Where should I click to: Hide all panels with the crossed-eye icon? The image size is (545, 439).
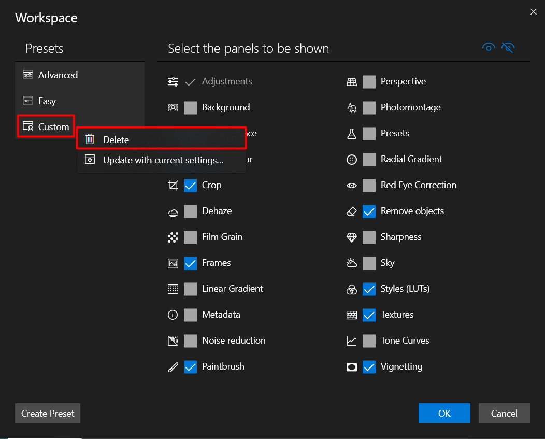tap(508, 47)
